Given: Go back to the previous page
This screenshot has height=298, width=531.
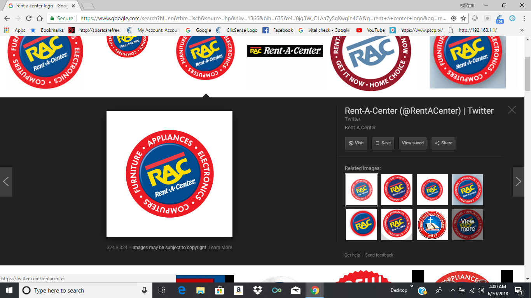Looking at the screenshot, I should click(x=7, y=18).
